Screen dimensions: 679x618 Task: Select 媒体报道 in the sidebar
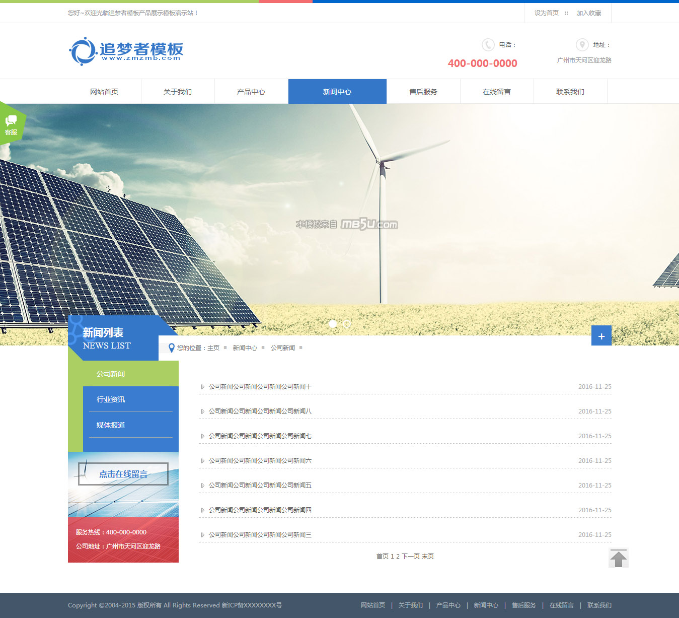[x=111, y=425]
